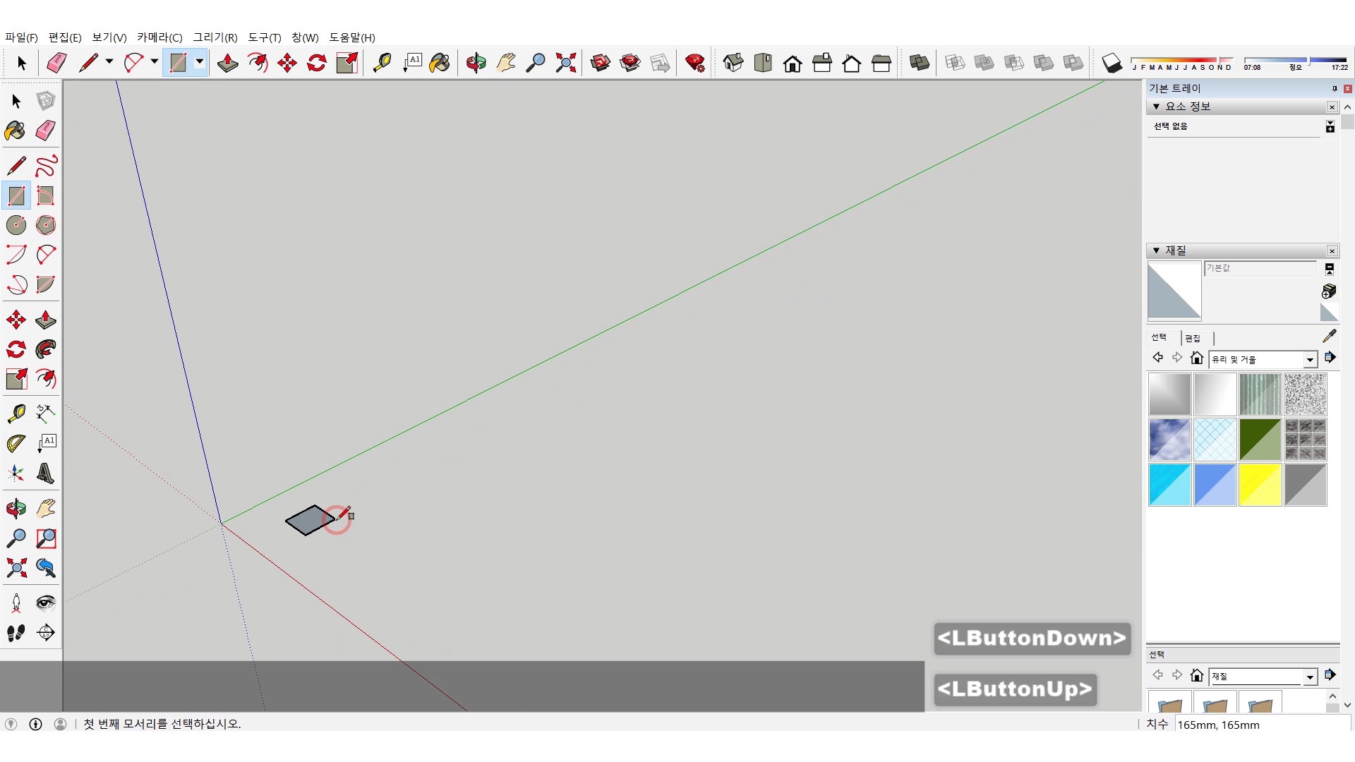1355x762 pixels.
Task: Activate the Orbit tool in top toolbar
Action: pyautogui.click(x=476, y=63)
